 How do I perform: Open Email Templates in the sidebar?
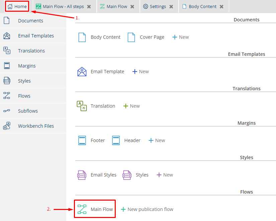(36, 36)
